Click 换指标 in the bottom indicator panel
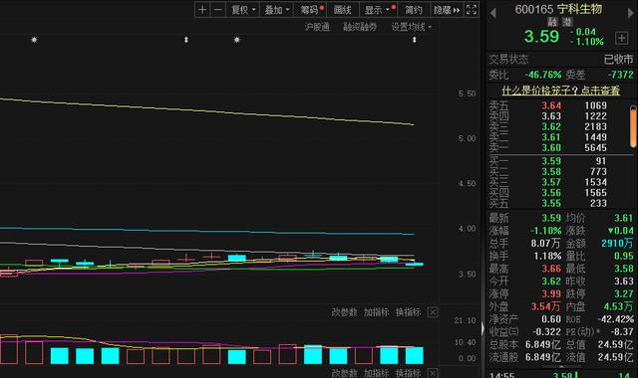Image resolution: width=638 pixels, height=378 pixels. pyautogui.click(x=408, y=373)
